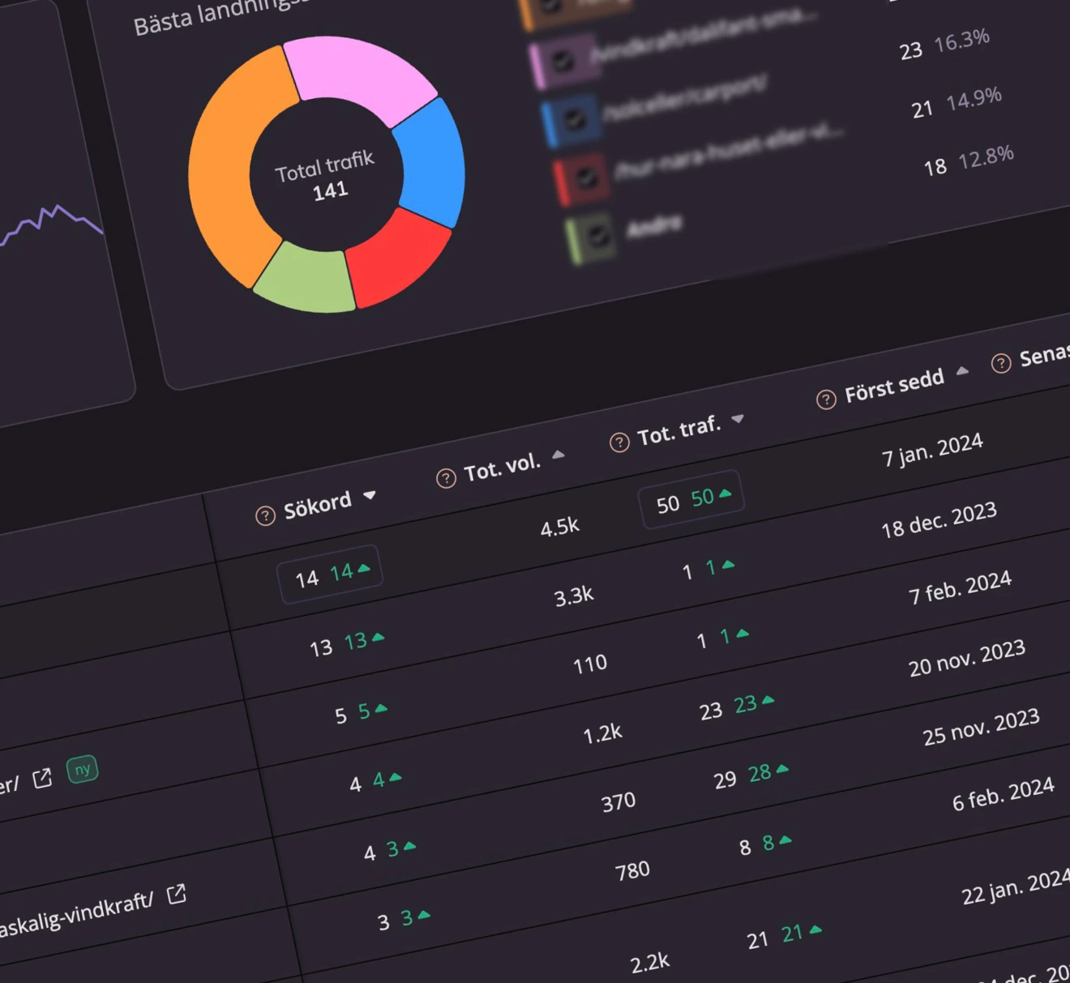This screenshot has height=983, width=1070.
Task: Click the Total trafik 141 center label
Action: coord(327,175)
